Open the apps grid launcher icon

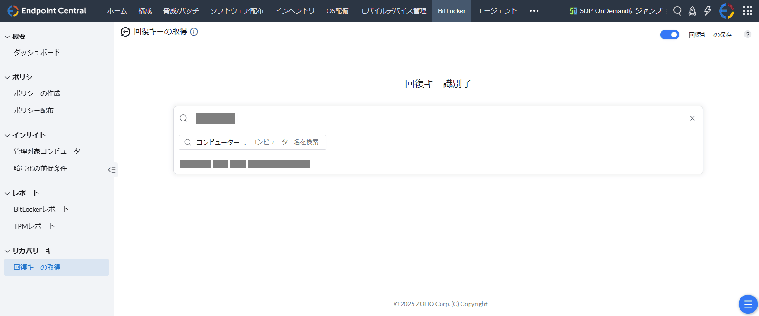747,11
